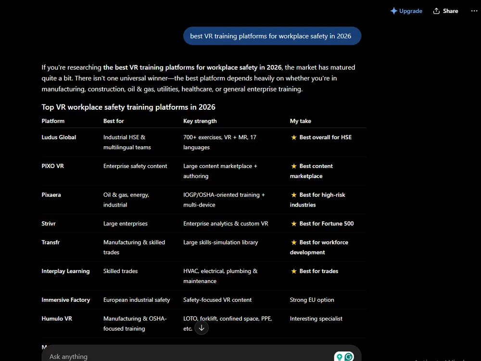Click the cell Enterprise analytics & custom VR
The image size is (481, 361).
(x=226, y=223)
